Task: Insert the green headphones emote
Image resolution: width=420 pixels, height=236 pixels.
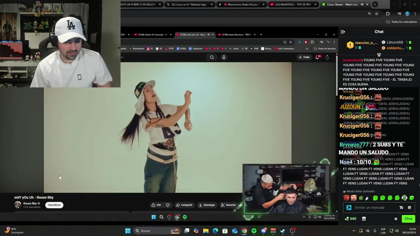Action: click(405, 198)
